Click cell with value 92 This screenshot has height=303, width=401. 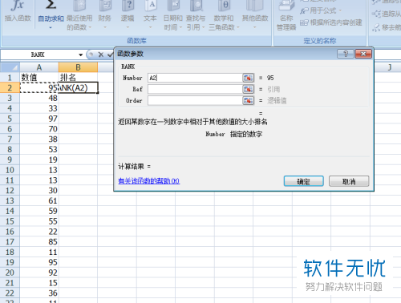click(39, 273)
